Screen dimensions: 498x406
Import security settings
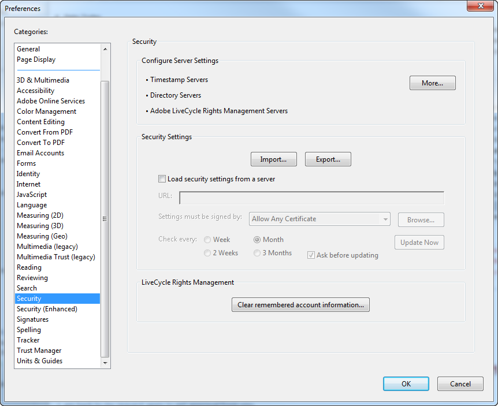point(273,159)
